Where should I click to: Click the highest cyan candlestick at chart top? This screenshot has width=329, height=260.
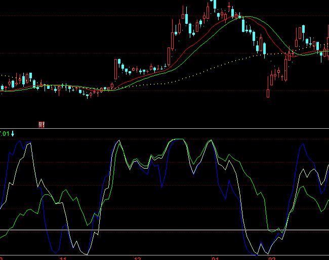click(x=214, y=4)
